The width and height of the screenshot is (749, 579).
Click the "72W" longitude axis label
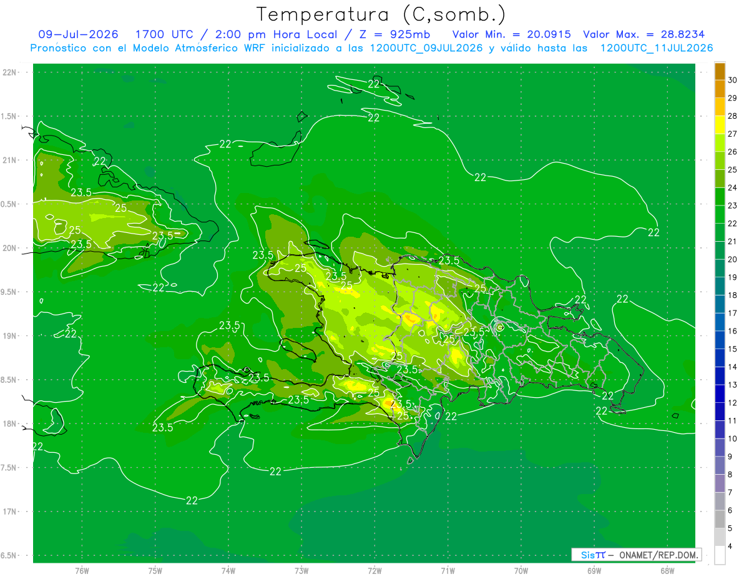(374, 571)
